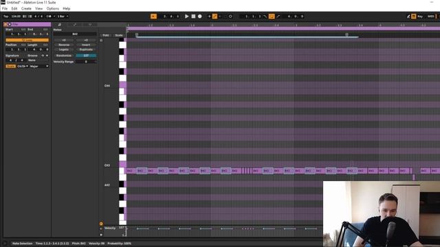
Task: Click the transport Play button
Action: [186, 16]
